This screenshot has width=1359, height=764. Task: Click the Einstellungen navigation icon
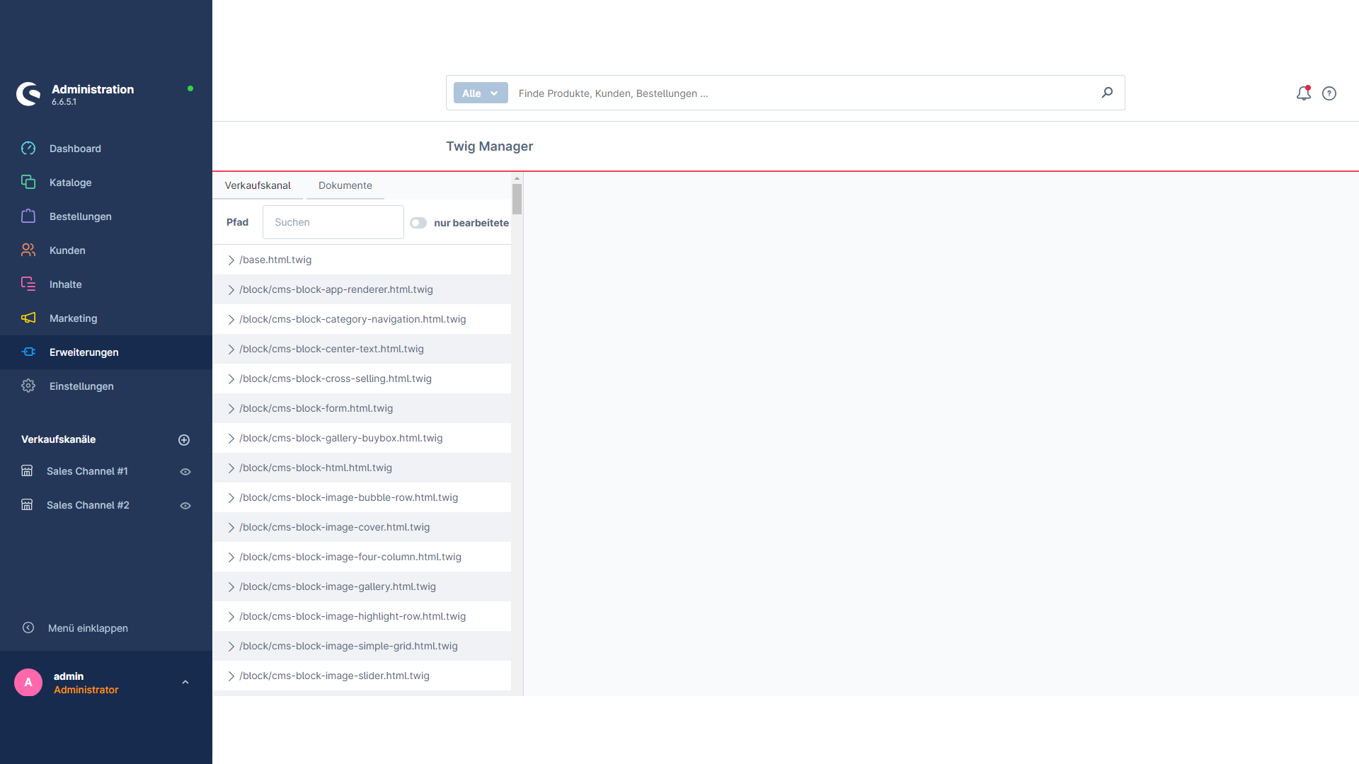[x=29, y=386]
